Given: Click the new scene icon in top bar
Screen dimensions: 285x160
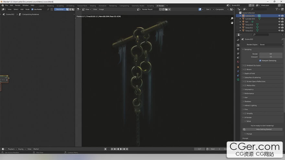Looking at the screenshot, I should click(250, 5).
